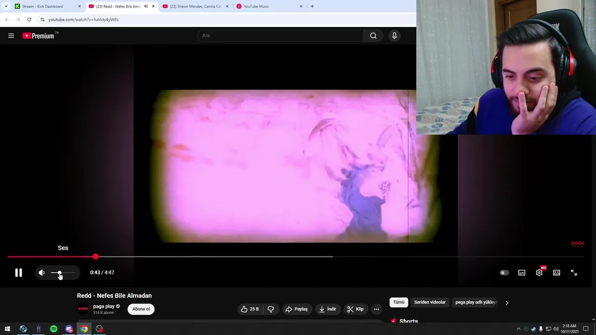Image resolution: width=596 pixels, height=335 pixels.
Task: View site information icon in address bar
Action: click(42, 20)
